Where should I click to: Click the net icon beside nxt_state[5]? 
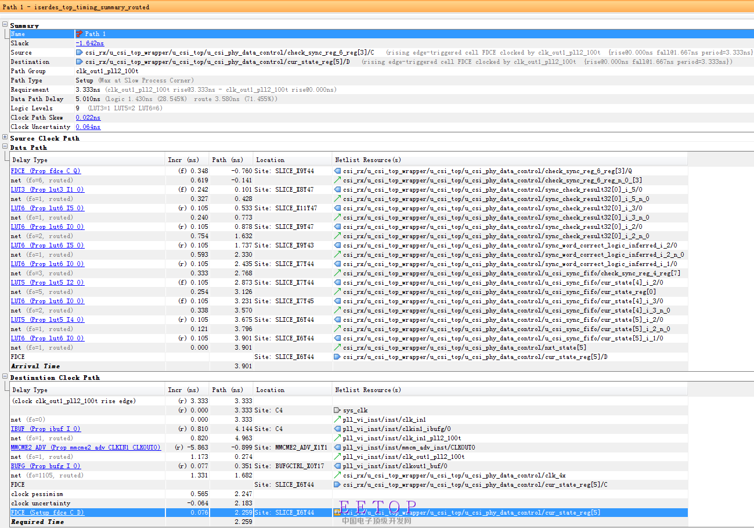[x=337, y=348]
